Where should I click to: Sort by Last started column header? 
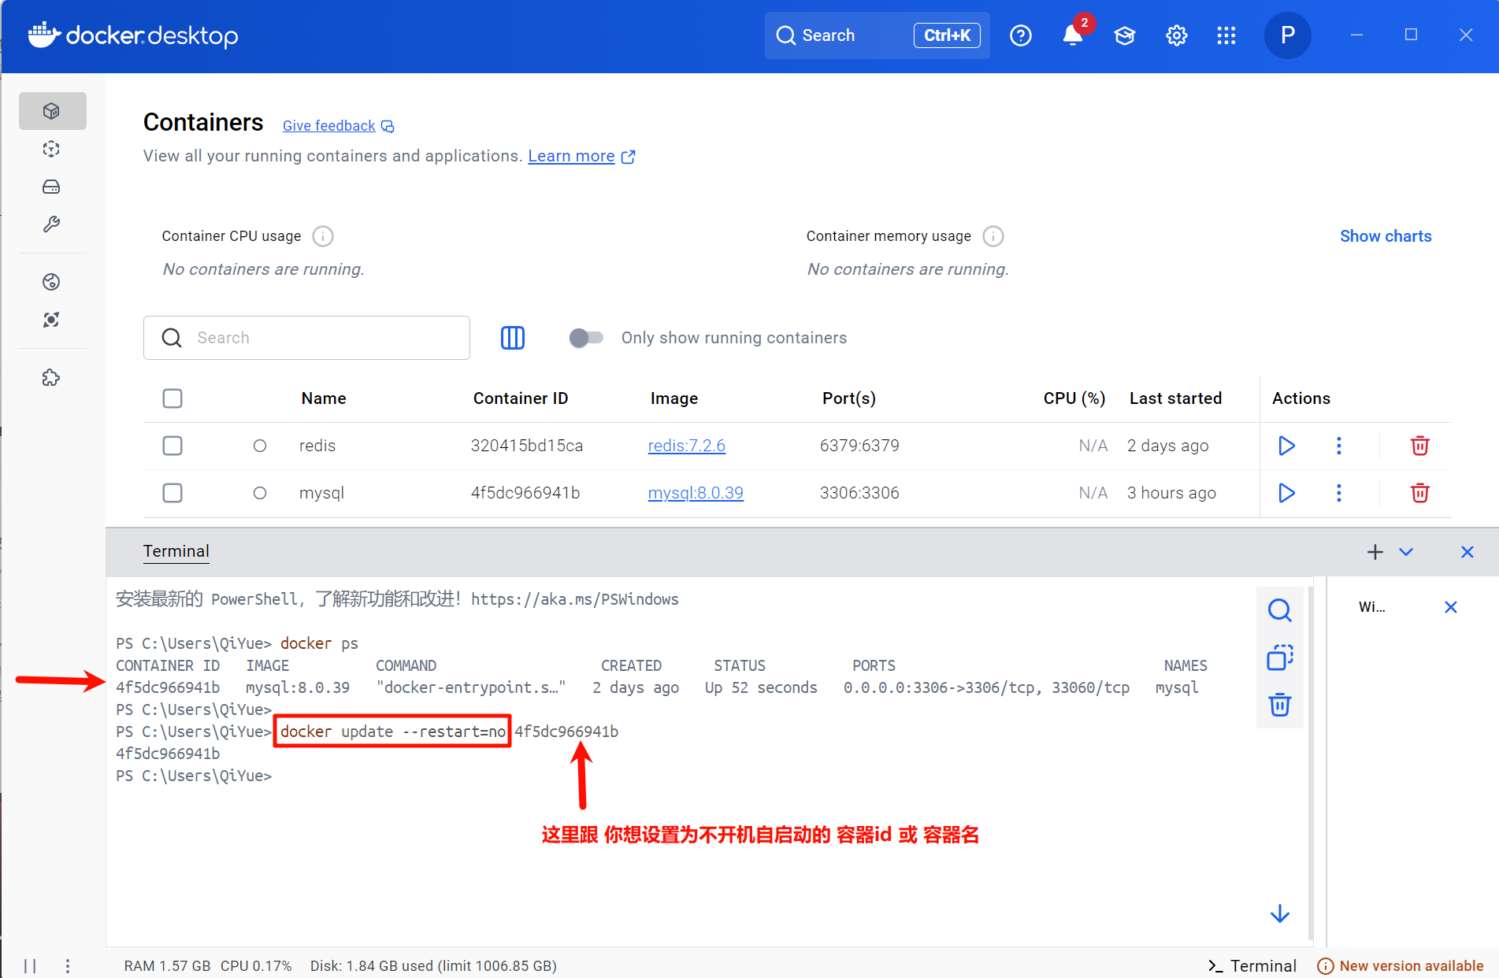tap(1175, 398)
